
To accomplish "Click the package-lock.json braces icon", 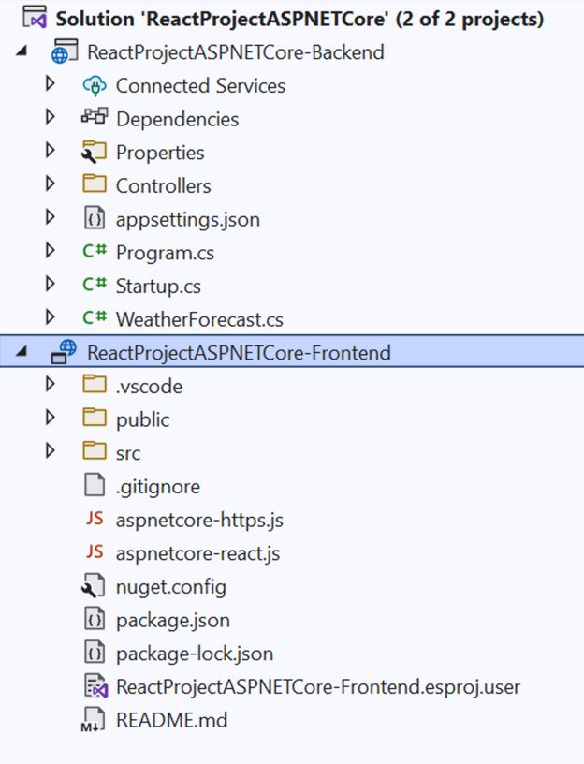I will tap(95, 653).
